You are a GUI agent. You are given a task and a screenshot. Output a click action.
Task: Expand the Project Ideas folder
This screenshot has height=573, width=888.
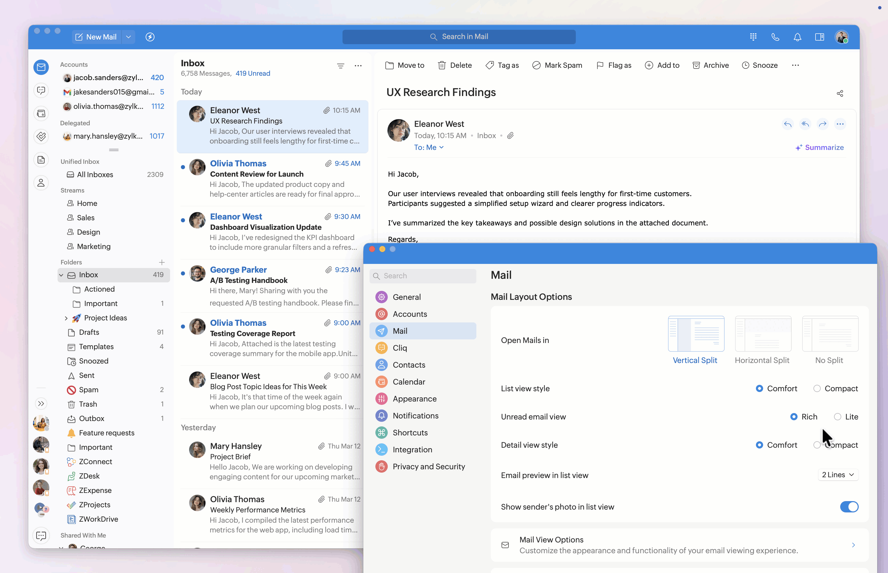[66, 318]
